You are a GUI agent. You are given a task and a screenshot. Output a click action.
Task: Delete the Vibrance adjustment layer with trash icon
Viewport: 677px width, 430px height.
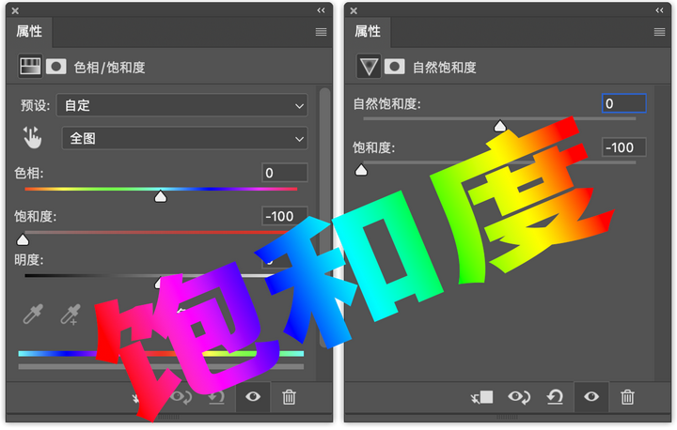[627, 397]
